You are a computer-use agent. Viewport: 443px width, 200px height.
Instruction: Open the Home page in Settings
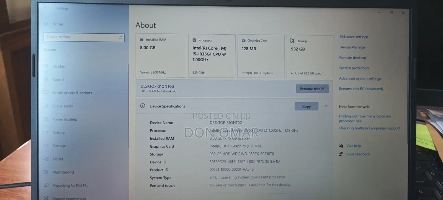click(x=58, y=24)
